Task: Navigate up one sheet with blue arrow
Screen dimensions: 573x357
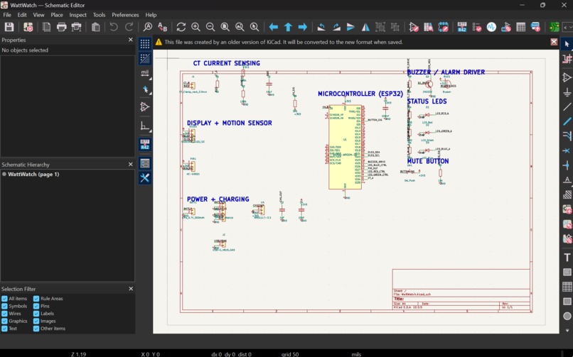Action: coord(288,27)
